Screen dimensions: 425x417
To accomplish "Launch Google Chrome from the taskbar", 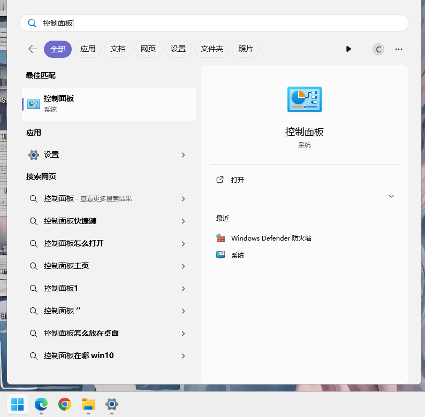I will (x=65, y=405).
